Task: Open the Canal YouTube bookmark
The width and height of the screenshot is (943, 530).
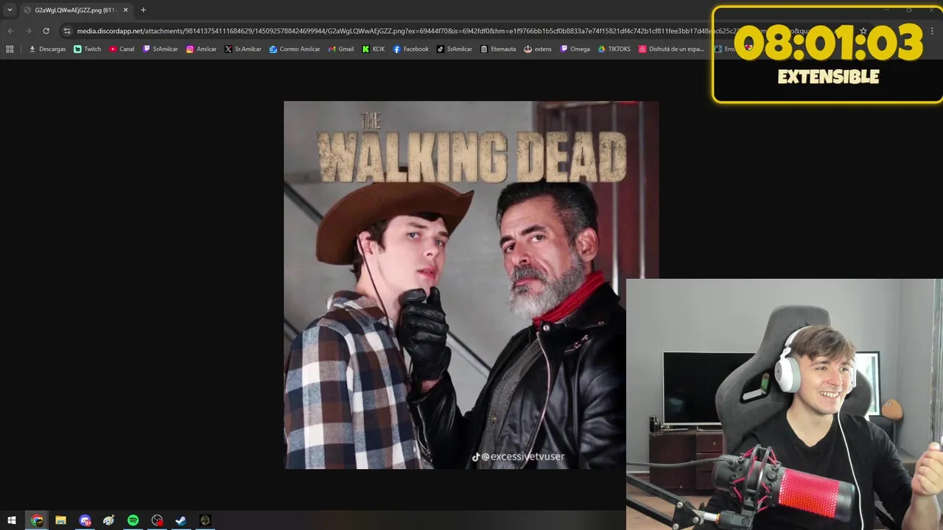Action: coord(122,49)
